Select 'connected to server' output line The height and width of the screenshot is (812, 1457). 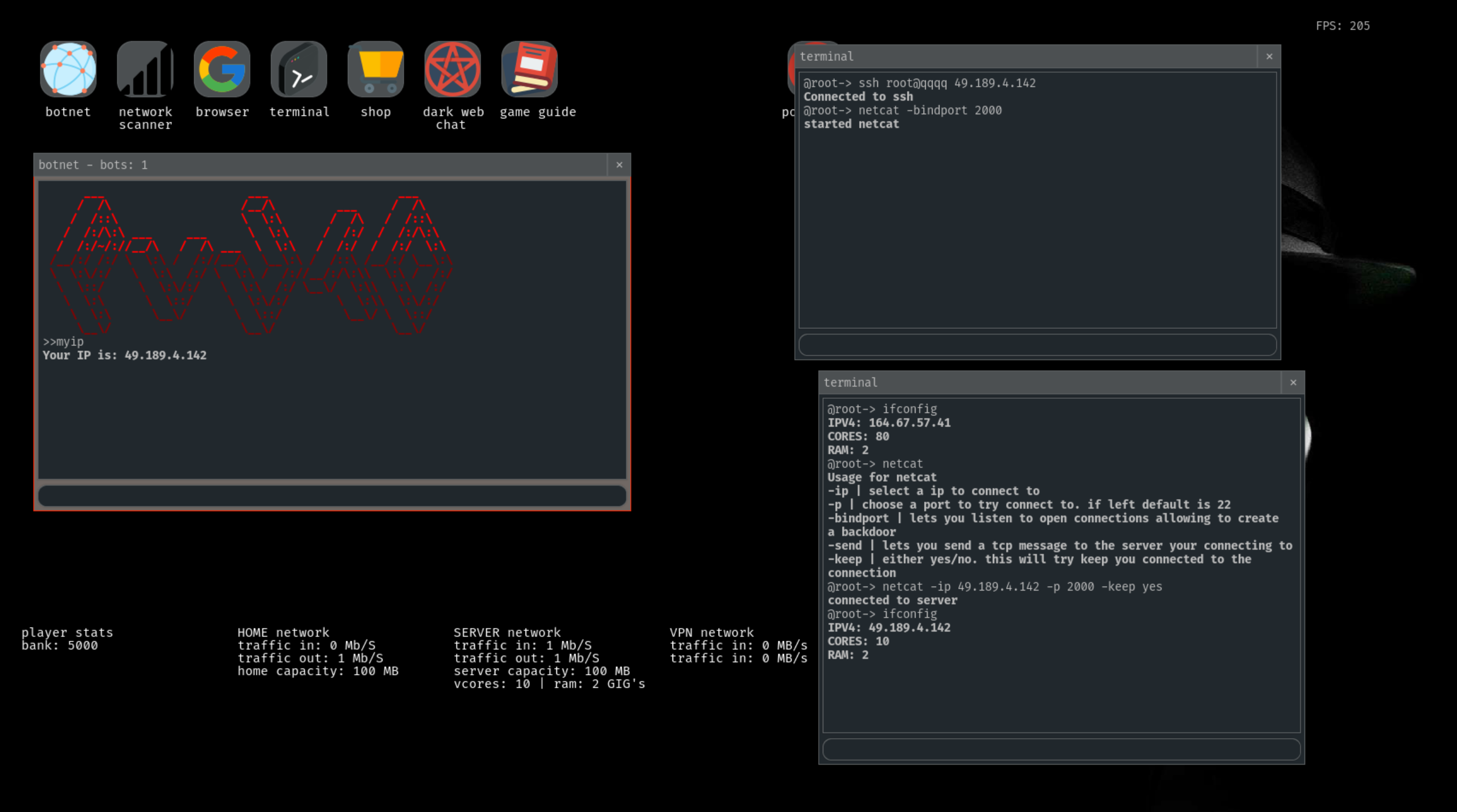[892, 600]
